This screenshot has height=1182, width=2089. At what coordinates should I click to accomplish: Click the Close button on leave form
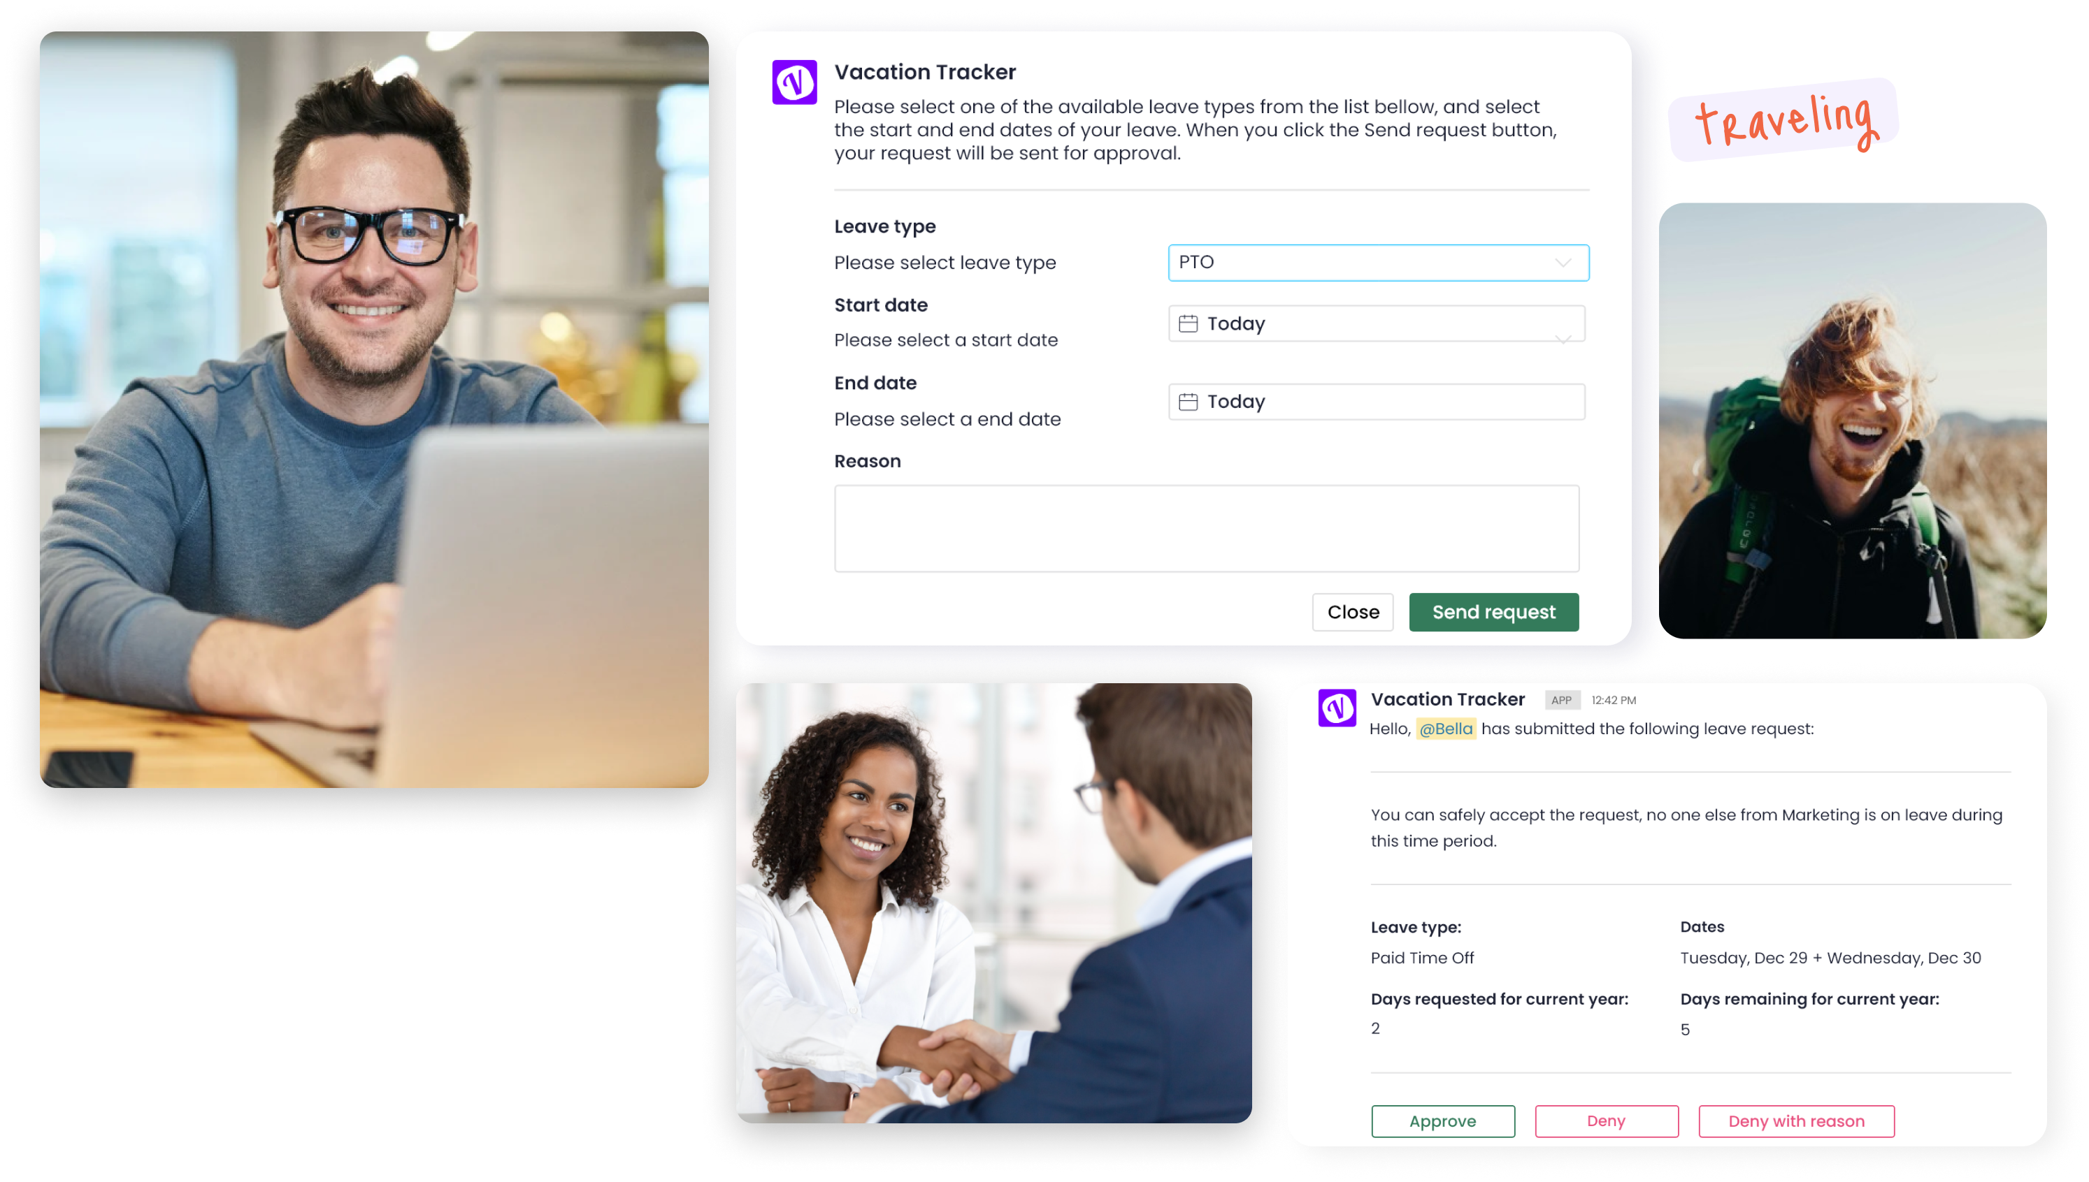(x=1353, y=613)
